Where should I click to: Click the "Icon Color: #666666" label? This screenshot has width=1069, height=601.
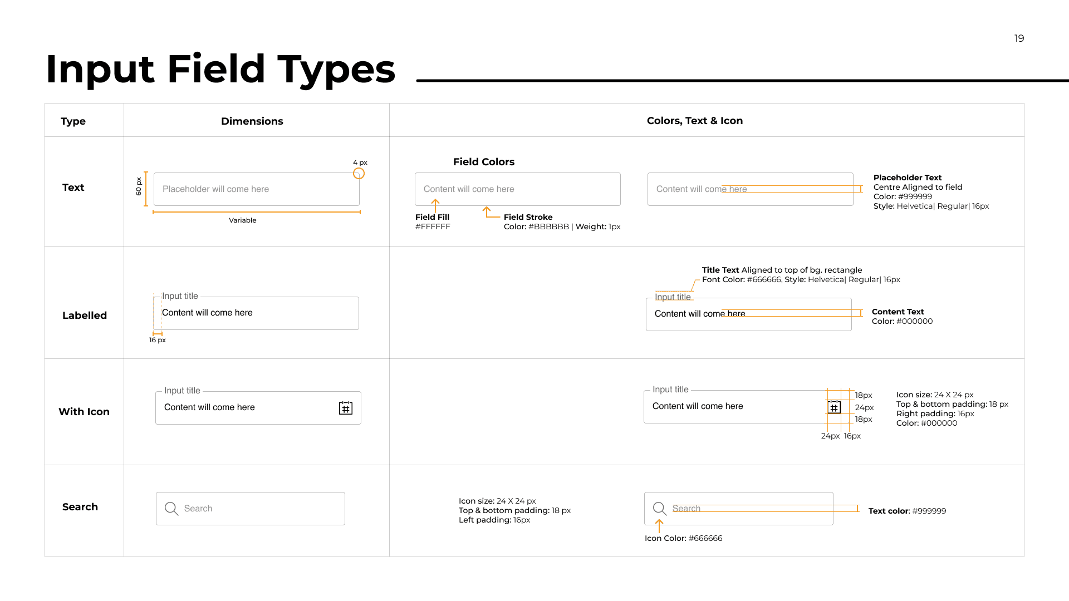(684, 538)
